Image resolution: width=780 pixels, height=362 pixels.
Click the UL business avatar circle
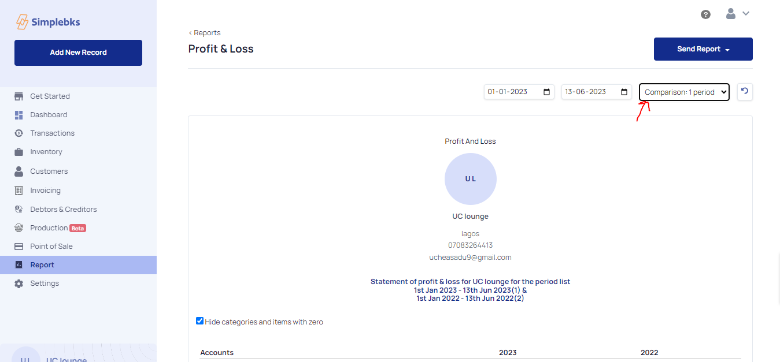(471, 179)
